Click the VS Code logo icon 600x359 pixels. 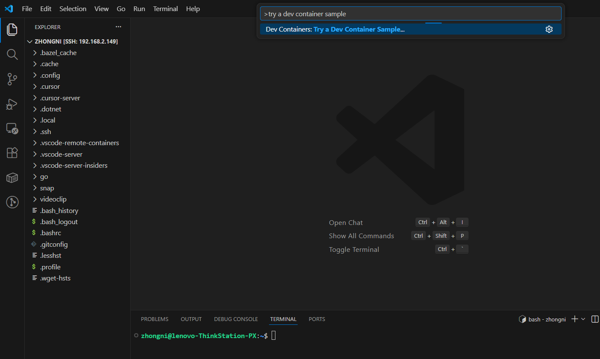pyautogui.click(x=9, y=9)
